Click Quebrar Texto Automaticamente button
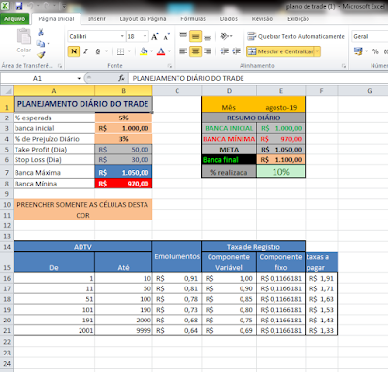The image size is (388, 372). (297, 36)
